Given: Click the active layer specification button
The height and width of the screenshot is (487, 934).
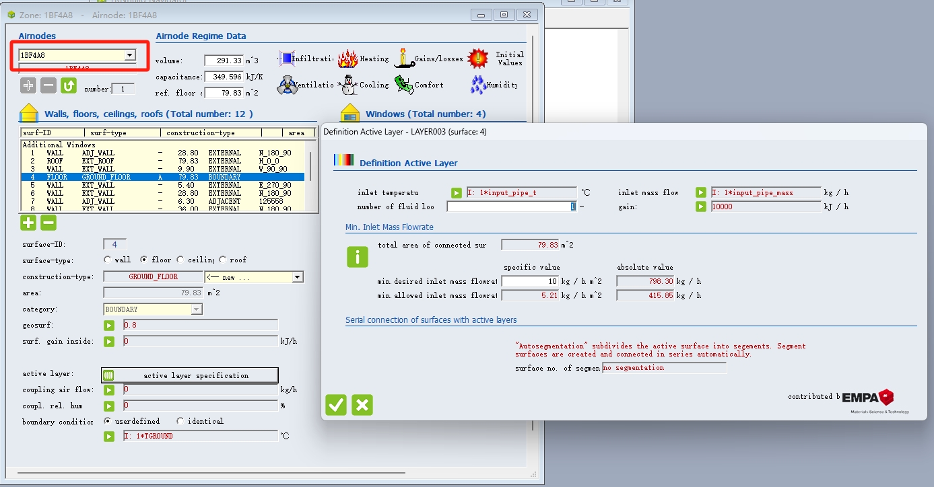Looking at the screenshot, I should tap(189, 375).
